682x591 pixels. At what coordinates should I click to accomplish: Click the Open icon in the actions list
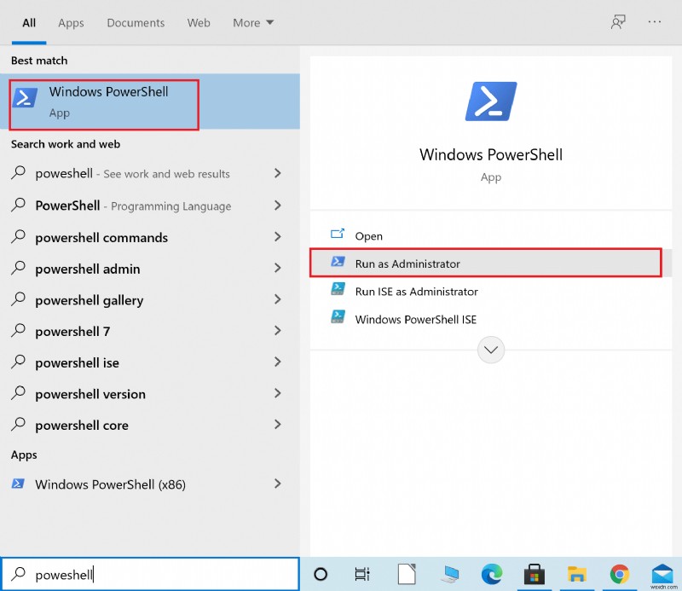338,235
